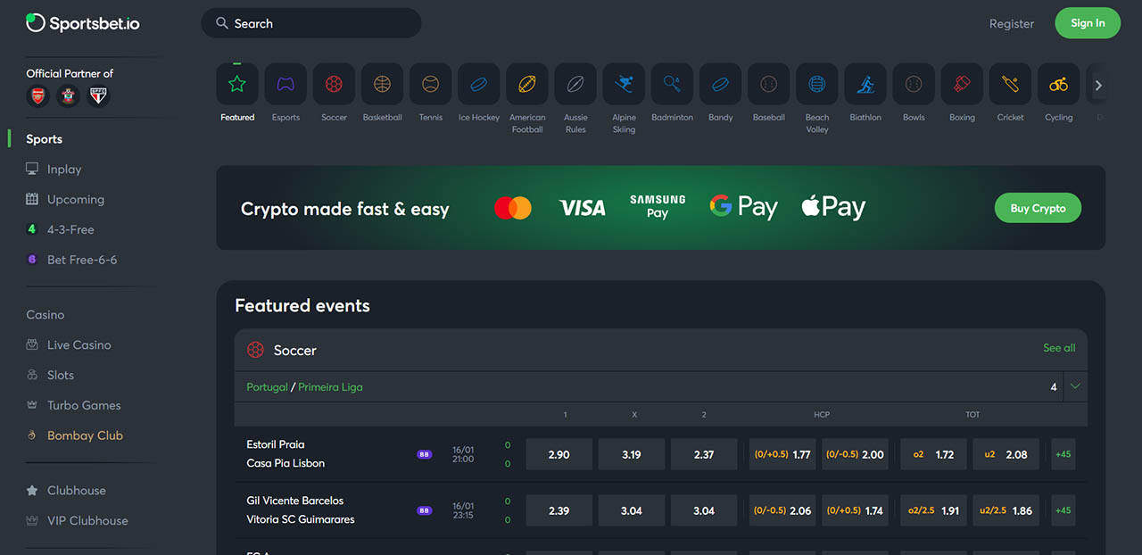This screenshot has height=555, width=1142.
Task: Click the Arsenal partner crest
Action: 38,95
